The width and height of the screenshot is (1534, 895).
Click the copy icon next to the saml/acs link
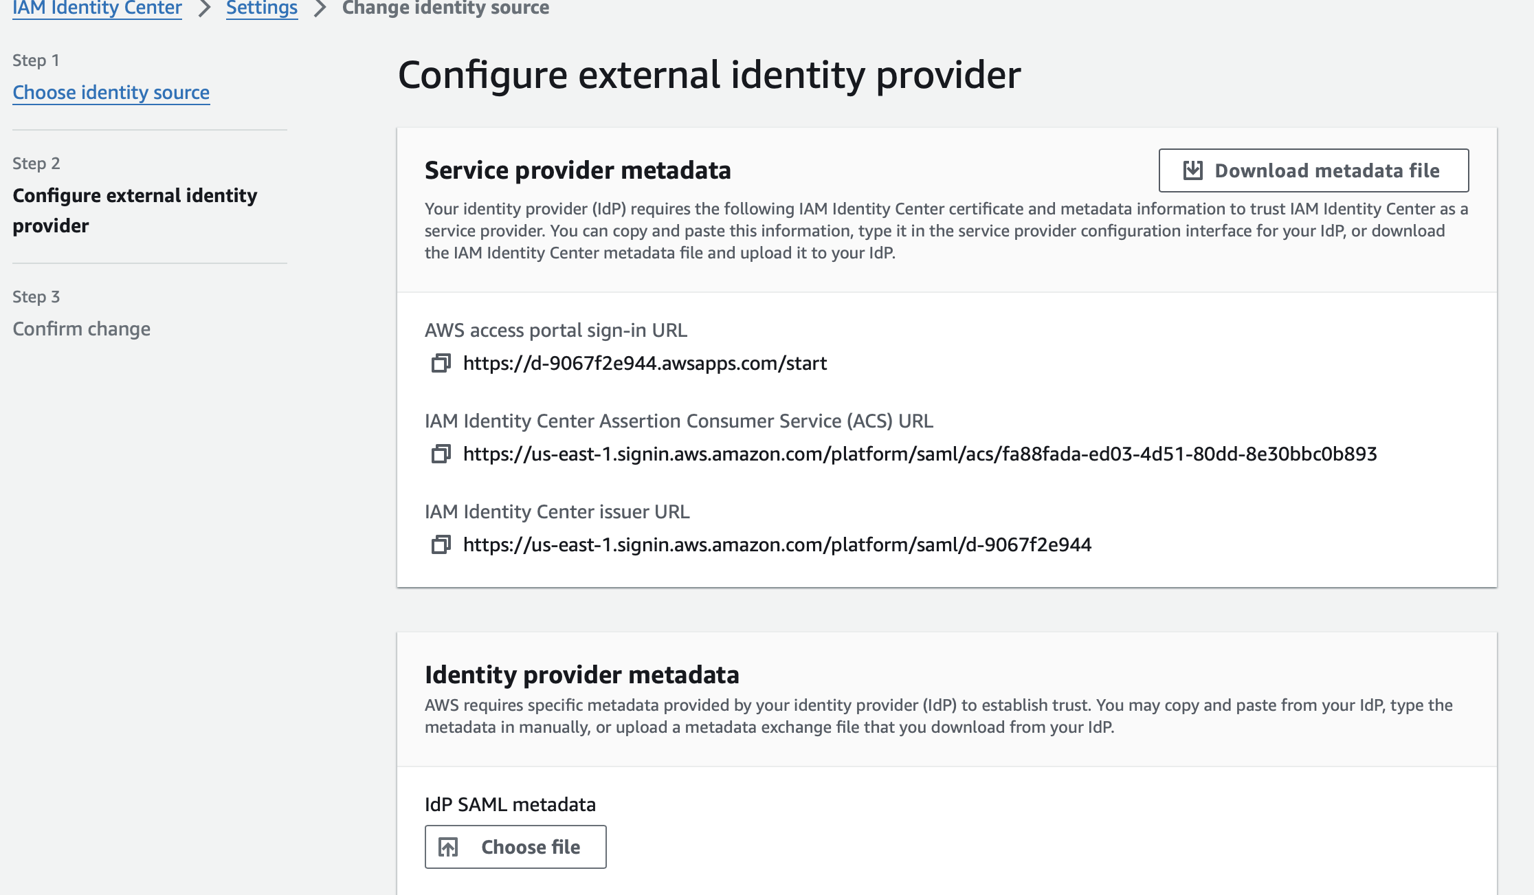pyautogui.click(x=443, y=454)
